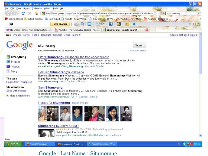Open the File menu

(x=6, y=8)
